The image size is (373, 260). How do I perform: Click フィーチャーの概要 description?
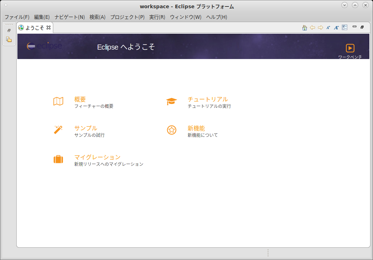point(94,106)
